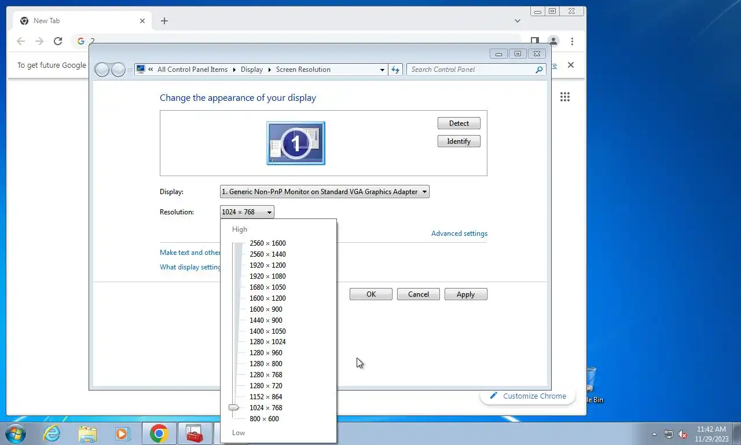This screenshot has width=741, height=445.
Task: Click Chrome's back arrow
Action: click(x=21, y=41)
